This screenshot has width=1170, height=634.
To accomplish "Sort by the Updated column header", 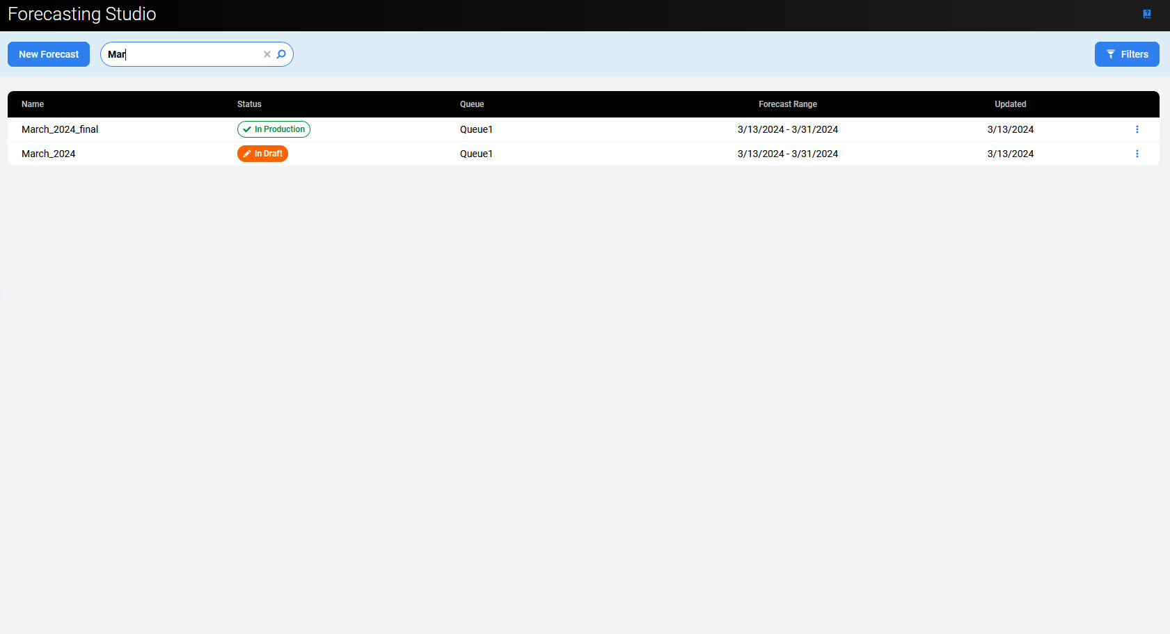I will [x=1010, y=104].
